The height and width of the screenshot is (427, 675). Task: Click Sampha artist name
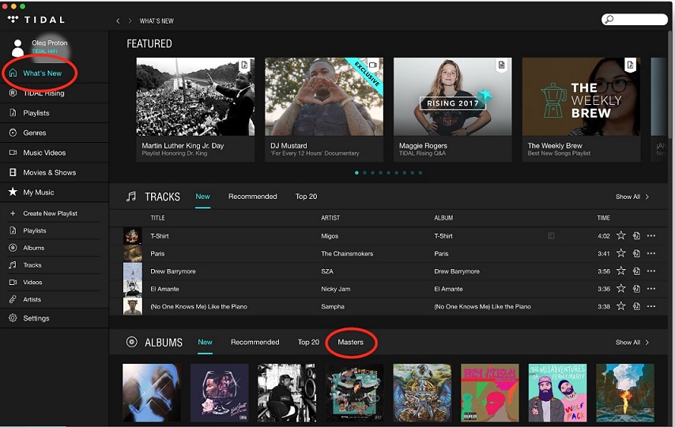(x=333, y=306)
